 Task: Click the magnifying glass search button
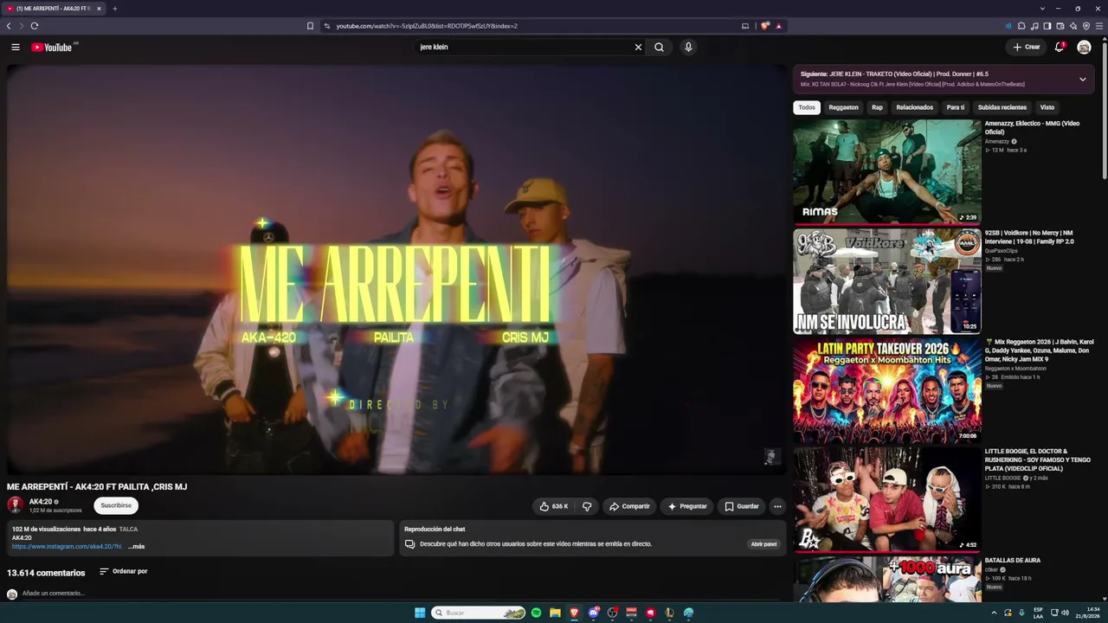tap(659, 48)
